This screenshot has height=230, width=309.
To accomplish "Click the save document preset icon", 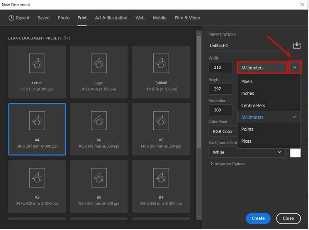I will point(297,45).
